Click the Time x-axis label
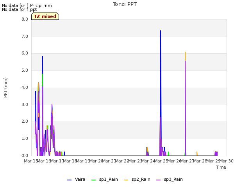The image size is (250, 187). point(221,167)
